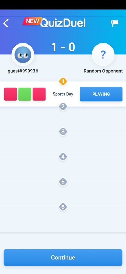Tap the white flag surrender icon

114,23
